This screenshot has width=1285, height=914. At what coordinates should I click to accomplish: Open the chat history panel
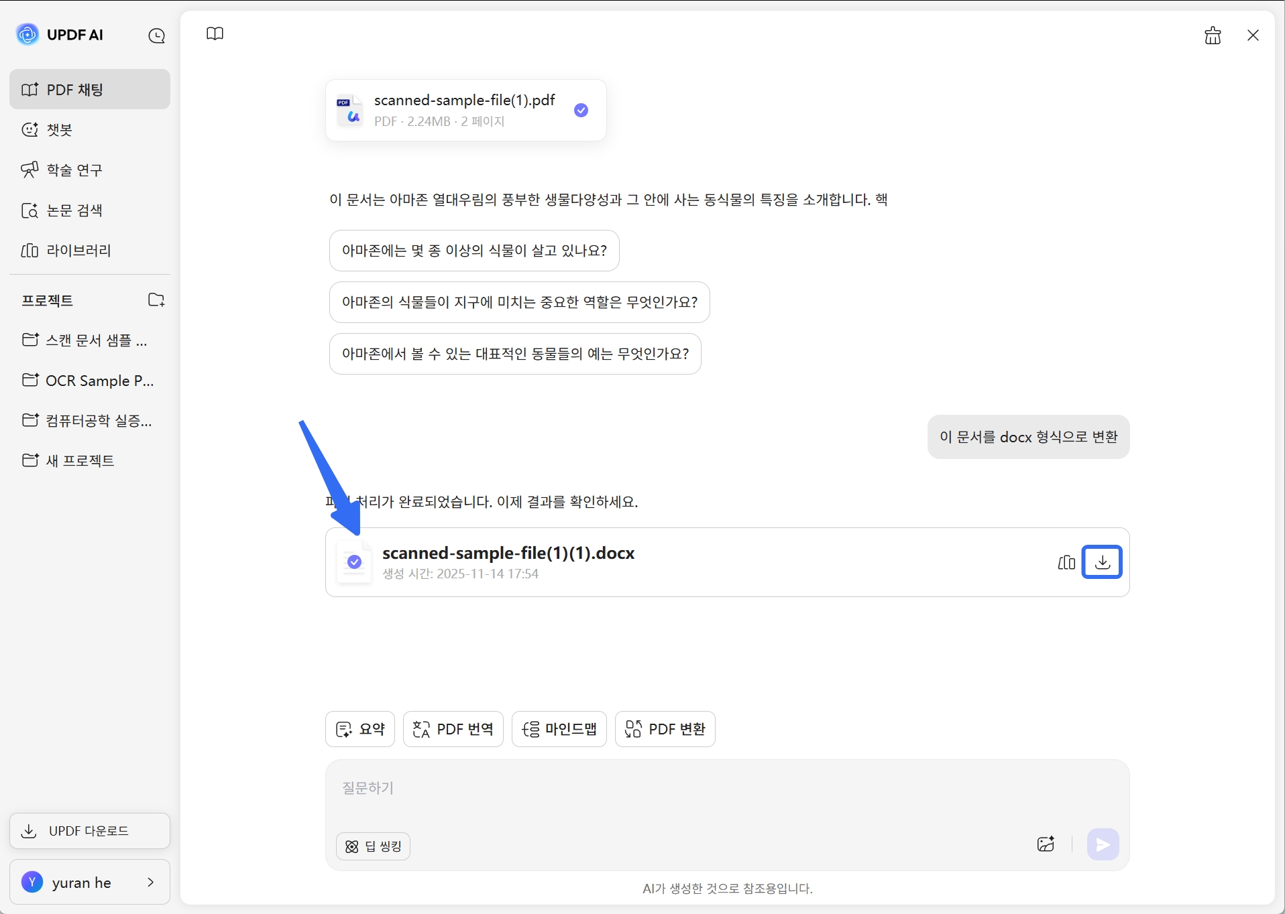coord(156,36)
